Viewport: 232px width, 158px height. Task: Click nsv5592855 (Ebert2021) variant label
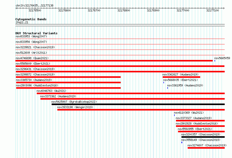(195, 129)
